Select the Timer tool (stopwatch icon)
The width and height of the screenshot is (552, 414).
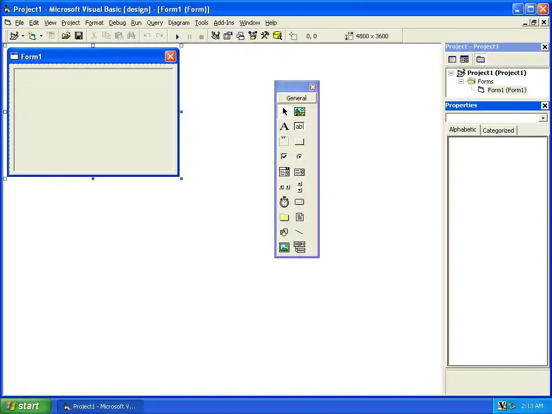coord(285,202)
